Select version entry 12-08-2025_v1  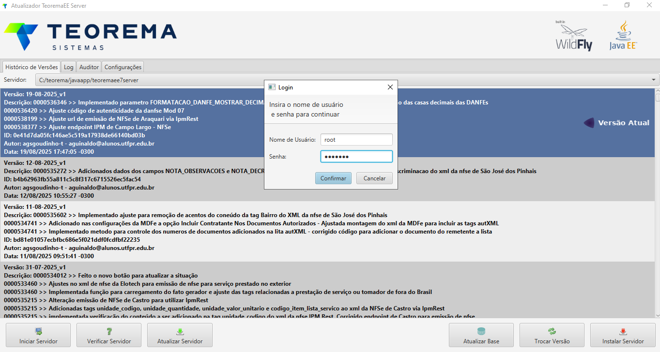click(x=327, y=179)
